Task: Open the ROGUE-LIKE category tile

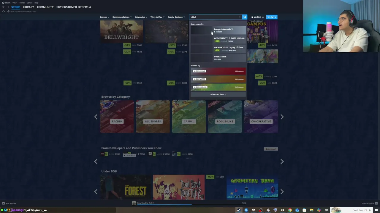Action: 225,117
